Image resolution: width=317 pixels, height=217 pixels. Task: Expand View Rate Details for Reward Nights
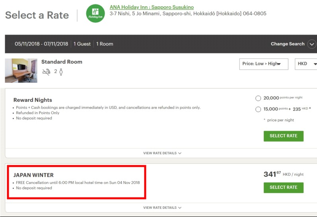click(162, 153)
